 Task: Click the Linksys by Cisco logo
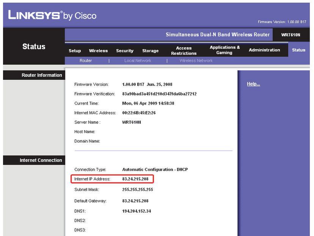pos(52,16)
